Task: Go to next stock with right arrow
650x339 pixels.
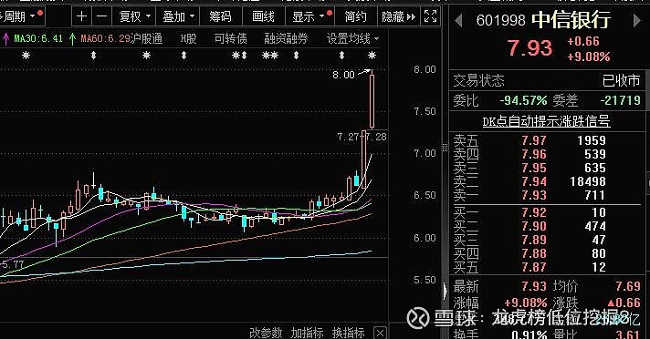Action: click(x=637, y=20)
